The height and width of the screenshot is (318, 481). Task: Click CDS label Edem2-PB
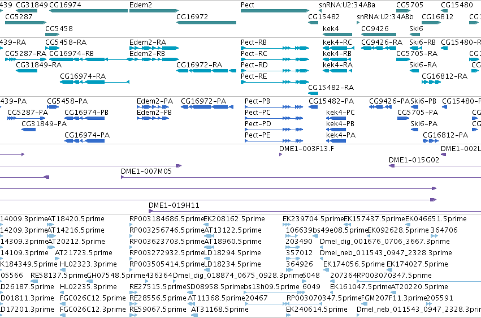tap(154, 113)
